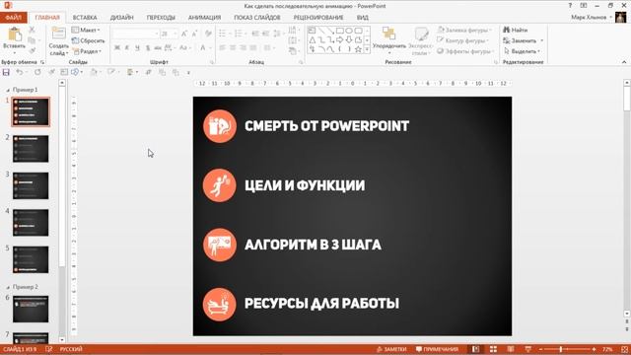
Task: Toggle underline (Ч) formatting
Action: (137, 48)
